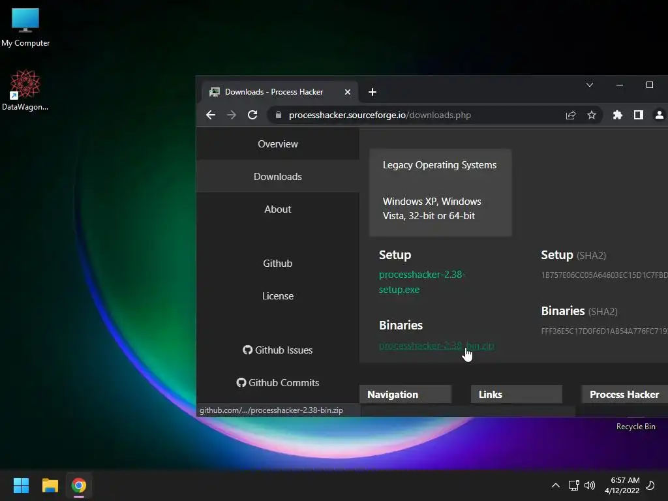The image size is (668, 501).
Task: Download processhacker-2.38-setup.exe
Action: [x=422, y=282]
